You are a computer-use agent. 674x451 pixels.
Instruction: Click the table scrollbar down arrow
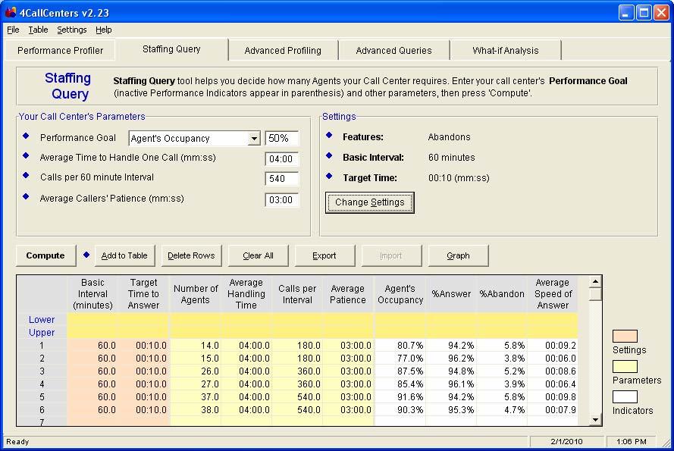click(595, 420)
